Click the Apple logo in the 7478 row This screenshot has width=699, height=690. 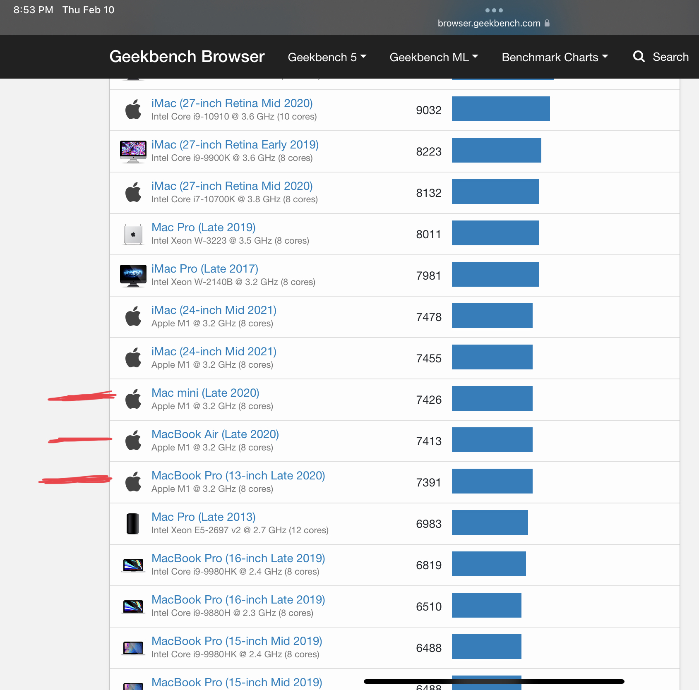133,316
